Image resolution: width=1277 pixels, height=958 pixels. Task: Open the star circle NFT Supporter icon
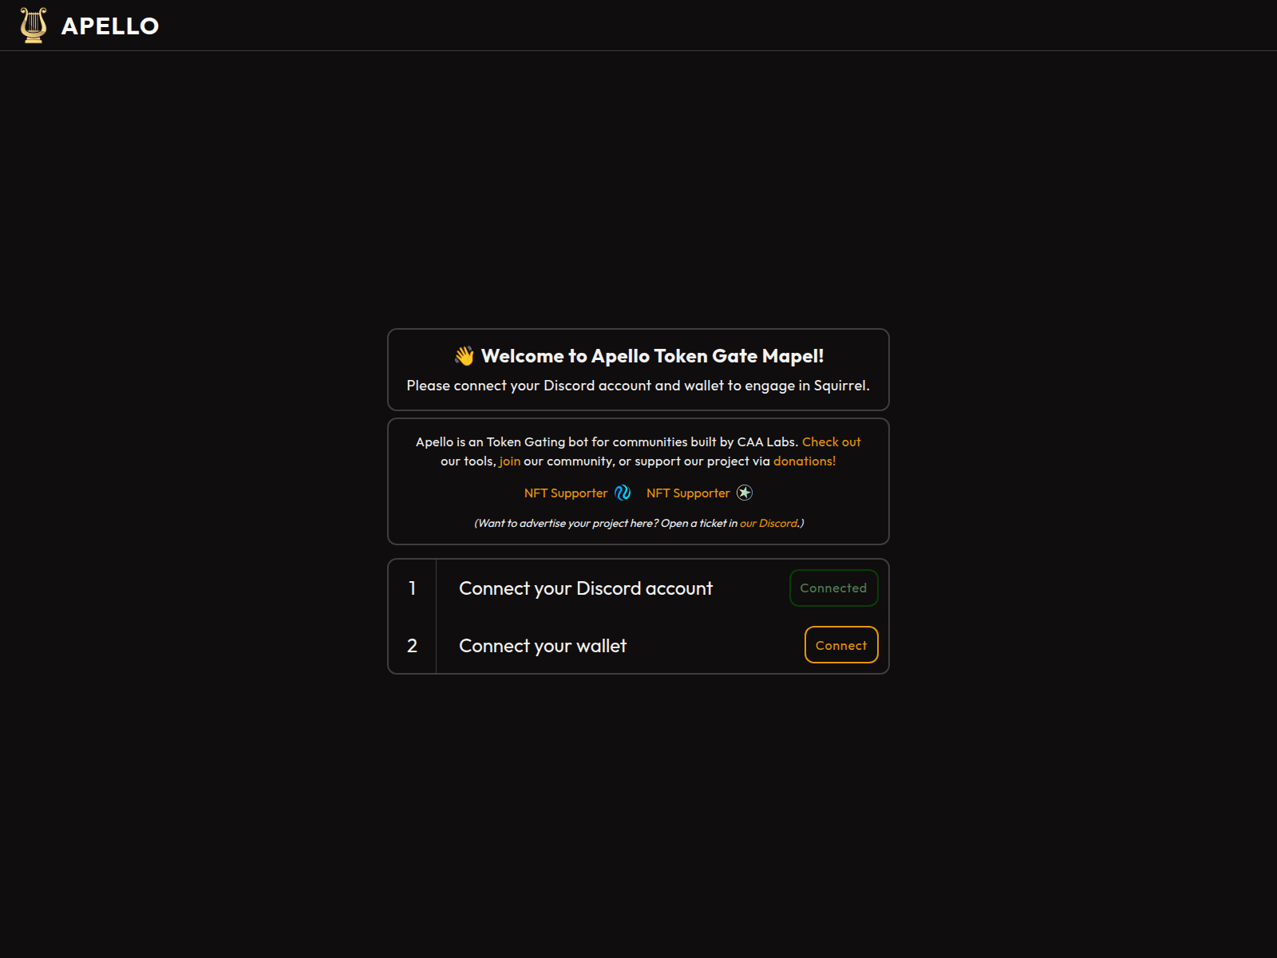(745, 493)
